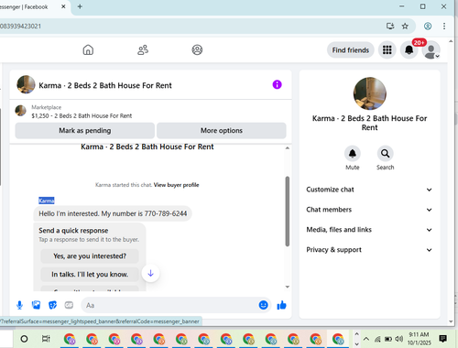
Task: Expand the Chat members section
Action: click(x=369, y=210)
